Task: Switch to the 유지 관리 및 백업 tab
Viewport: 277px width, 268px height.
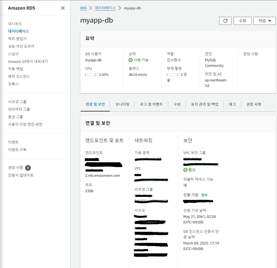Action: point(205,104)
